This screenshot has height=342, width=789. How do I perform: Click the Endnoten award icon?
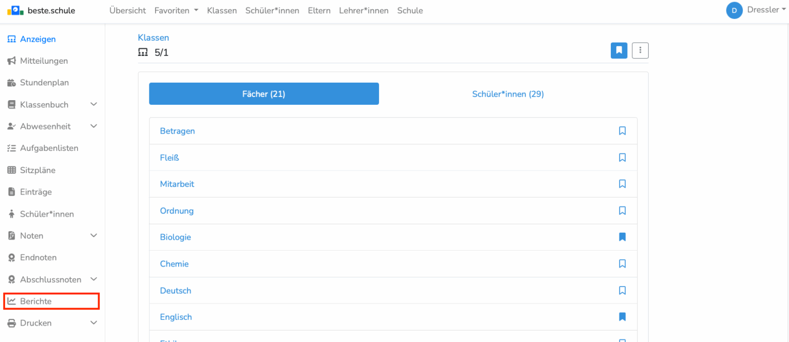(x=11, y=258)
